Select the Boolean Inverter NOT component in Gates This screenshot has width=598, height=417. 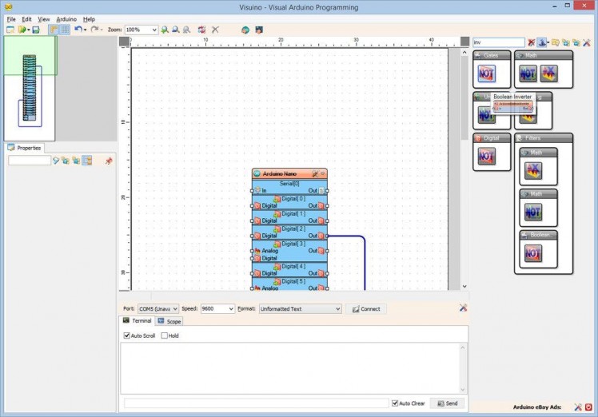[x=486, y=74]
